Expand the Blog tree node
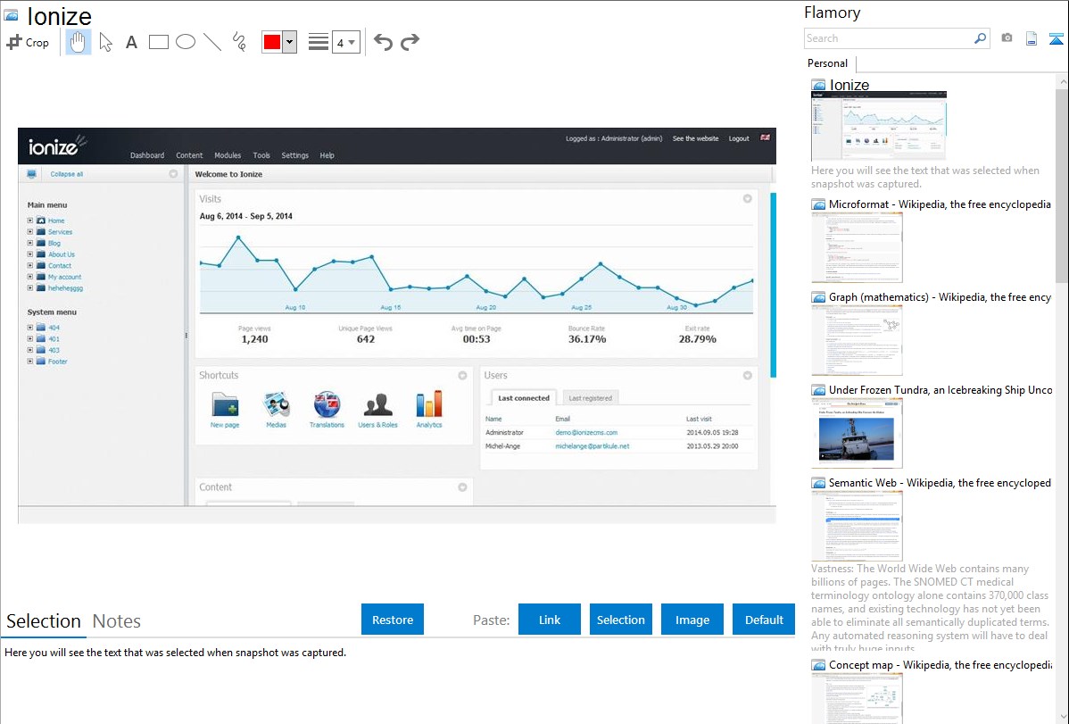 pyautogui.click(x=30, y=243)
